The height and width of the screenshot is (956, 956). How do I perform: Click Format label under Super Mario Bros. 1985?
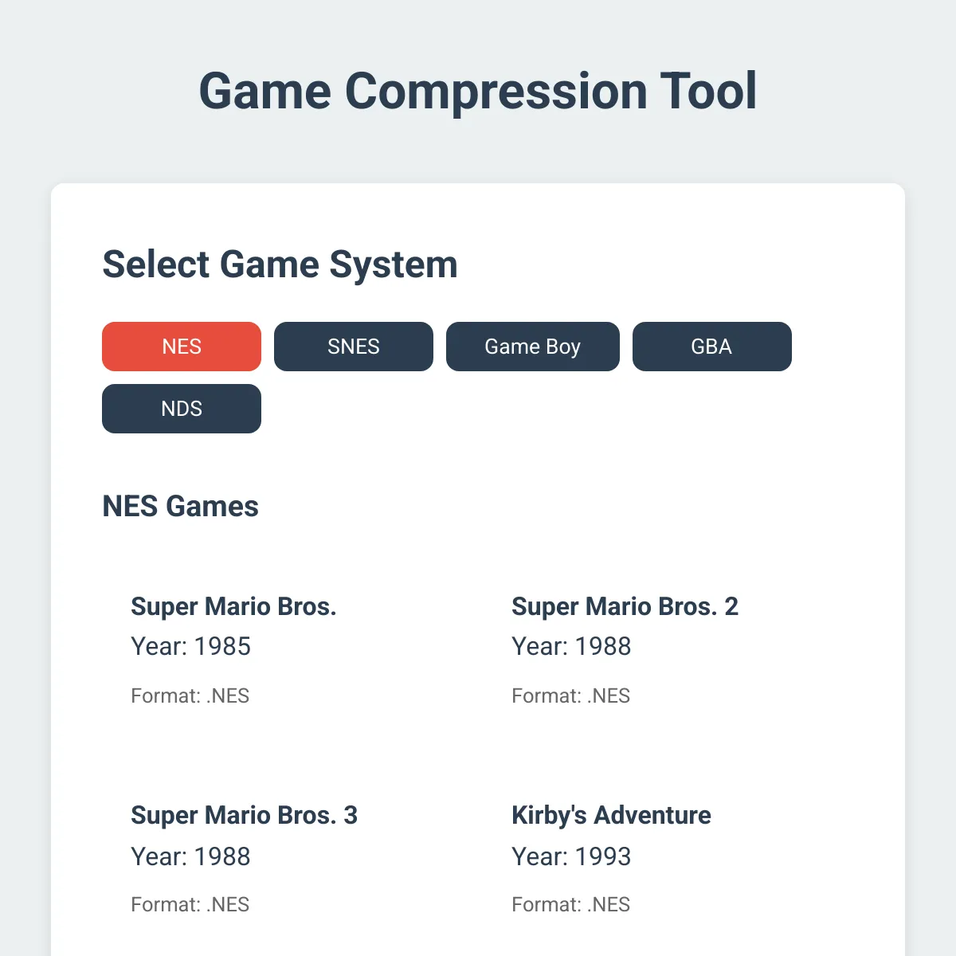190,695
